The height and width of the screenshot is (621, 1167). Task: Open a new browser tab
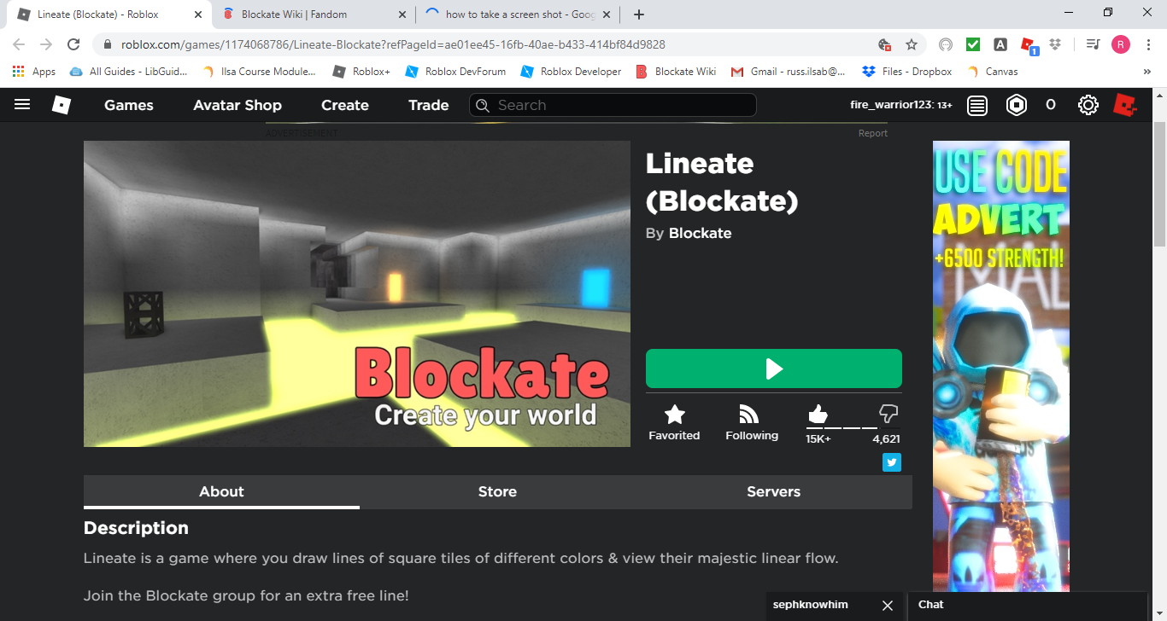point(639,15)
